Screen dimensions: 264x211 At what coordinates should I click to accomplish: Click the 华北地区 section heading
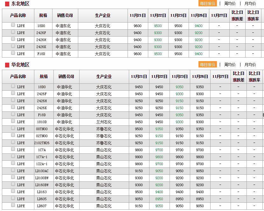(x=20, y=65)
